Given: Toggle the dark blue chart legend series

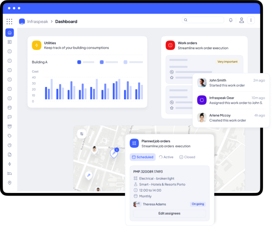Looking at the screenshot, I should (79, 62).
